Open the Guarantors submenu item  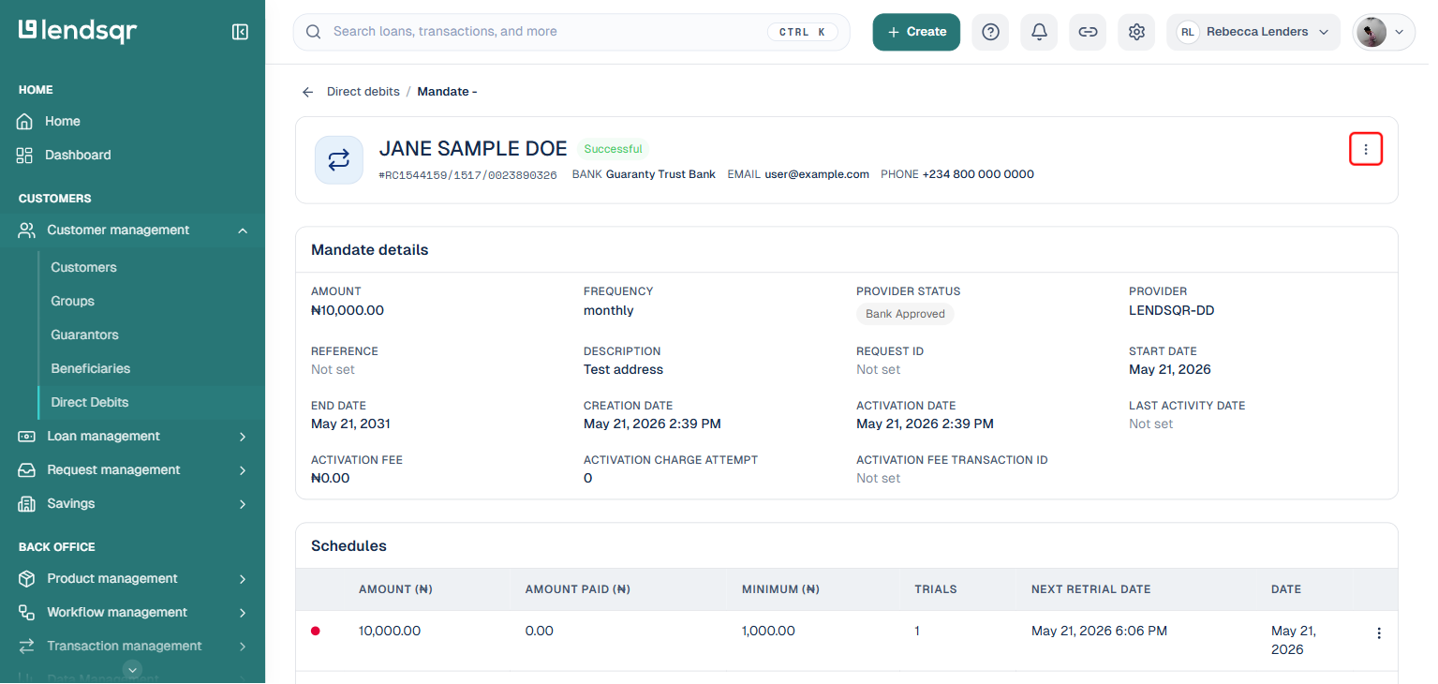(84, 335)
